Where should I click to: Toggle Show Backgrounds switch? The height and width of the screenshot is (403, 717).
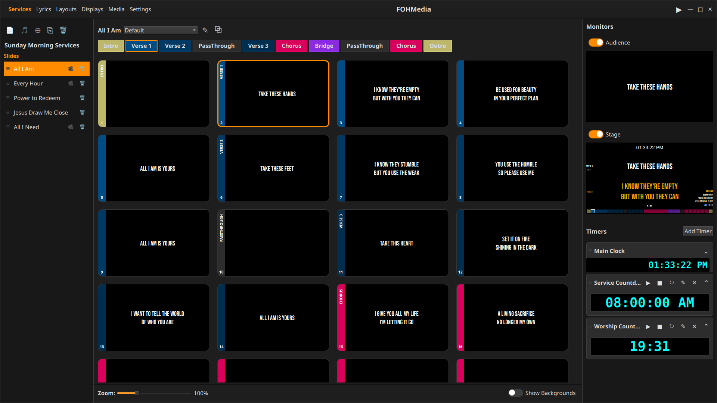coord(515,393)
